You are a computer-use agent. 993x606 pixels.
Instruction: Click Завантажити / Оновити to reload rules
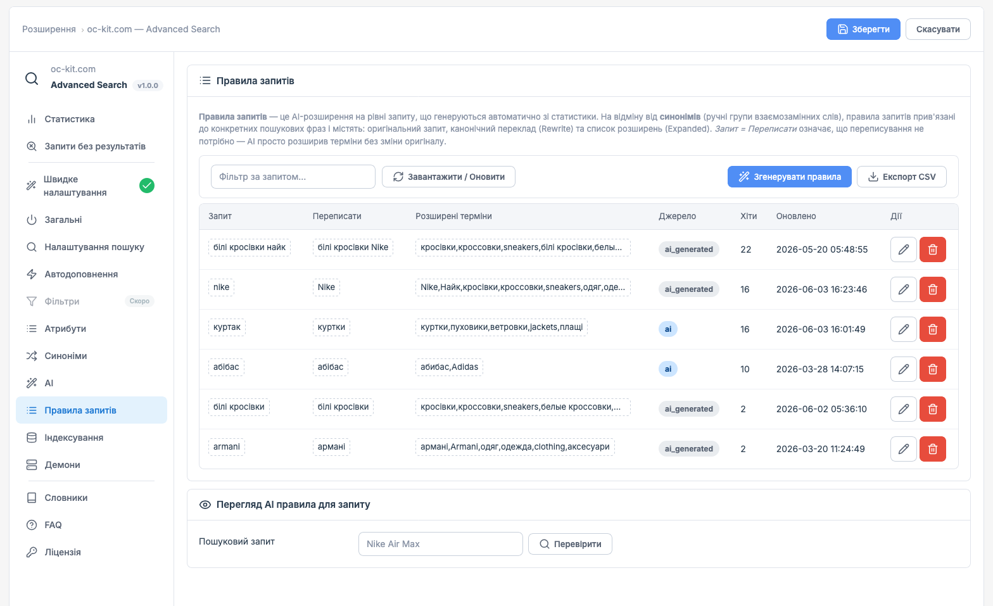pos(448,177)
